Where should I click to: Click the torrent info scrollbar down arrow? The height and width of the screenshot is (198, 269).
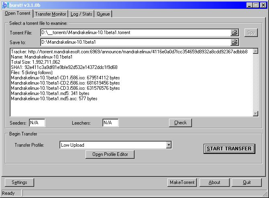tap(255, 113)
